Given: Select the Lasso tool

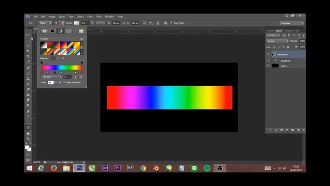Looking at the screenshot, I should click(x=28, y=45).
